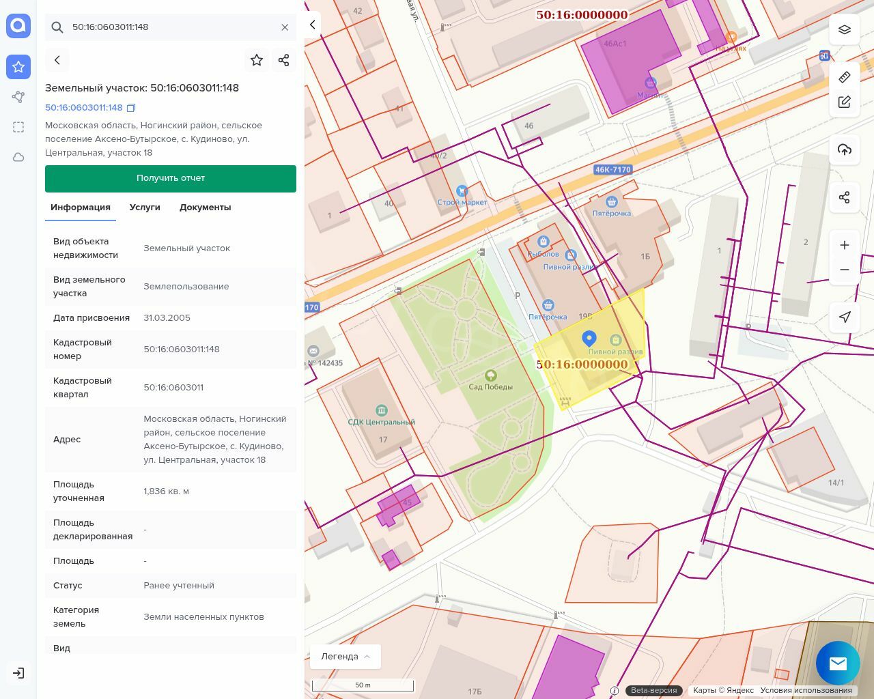Screen dimensions: 874x699
Task: Click the Получить отчет button
Action: 171,178
